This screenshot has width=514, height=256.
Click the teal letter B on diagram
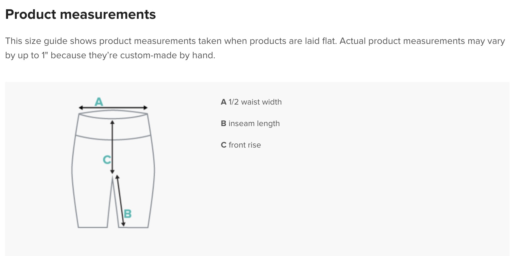128,214
